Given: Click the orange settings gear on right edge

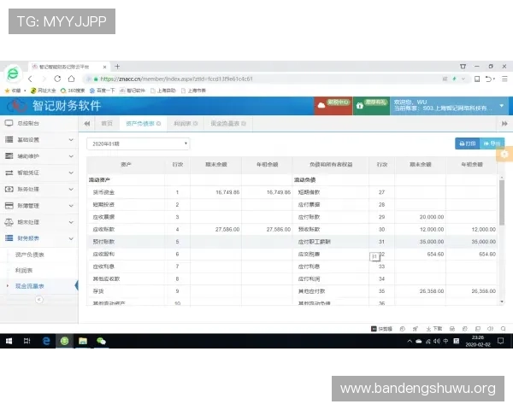Looking at the screenshot, I should tap(504, 154).
